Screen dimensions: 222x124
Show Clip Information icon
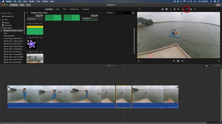pos(195,9)
